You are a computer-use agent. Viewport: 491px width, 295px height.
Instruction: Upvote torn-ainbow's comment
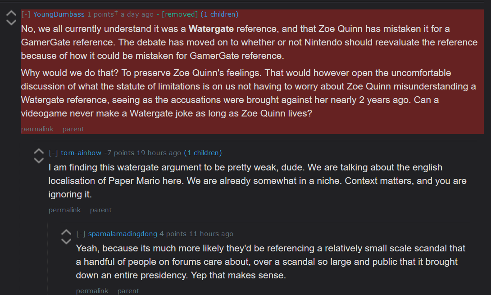[39, 152]
